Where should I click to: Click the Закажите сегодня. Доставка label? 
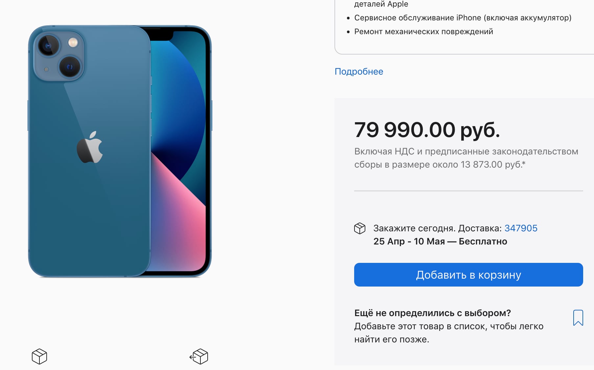click(437, 228)
